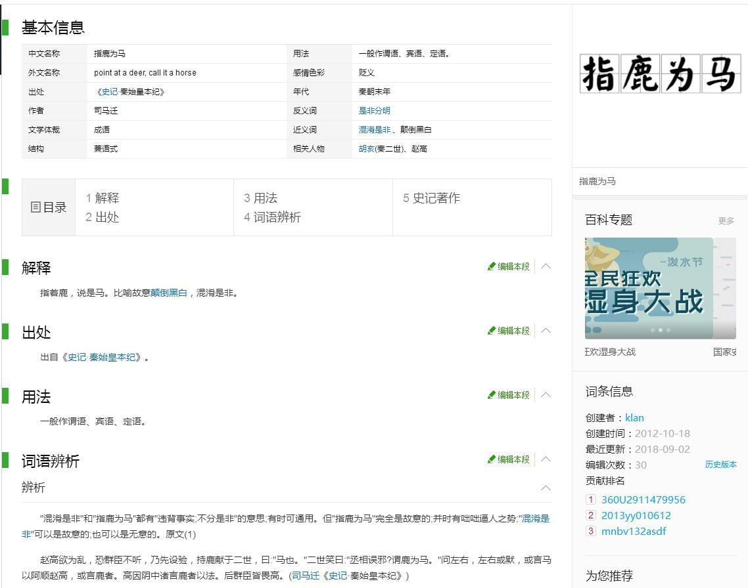Open the 是非分明 antonym link
The image size is (748, 588).
click(x=375, y=110)
